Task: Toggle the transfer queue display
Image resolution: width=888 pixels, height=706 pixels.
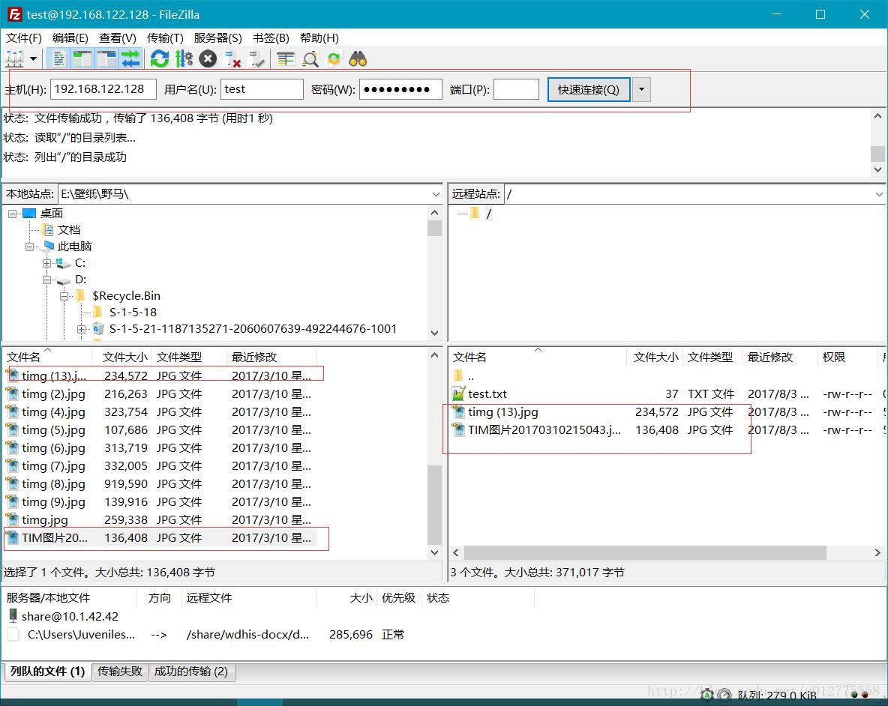Action: (130, 58)
